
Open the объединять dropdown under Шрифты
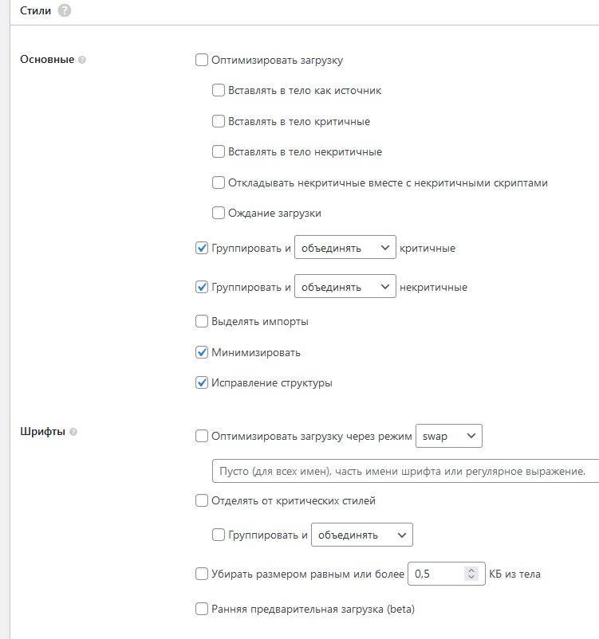[361, 535]
